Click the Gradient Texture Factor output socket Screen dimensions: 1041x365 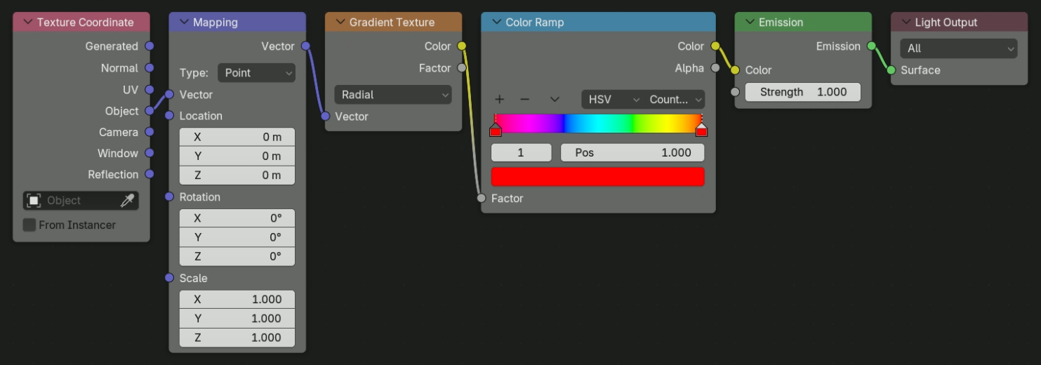[461, 68]
